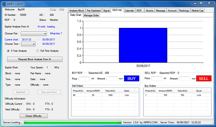
Task: Select the 5 Year Analysis radio button
Action: [8, 51]
